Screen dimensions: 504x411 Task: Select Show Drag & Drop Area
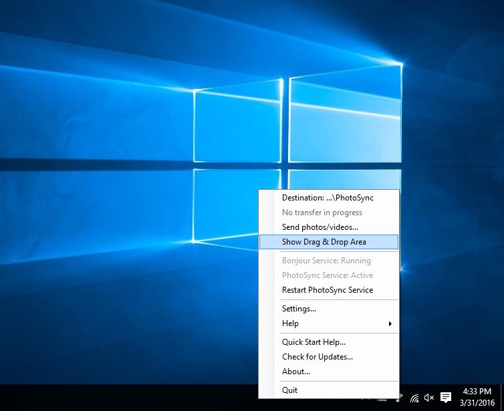pyautogui.click(x=328, y=242)
